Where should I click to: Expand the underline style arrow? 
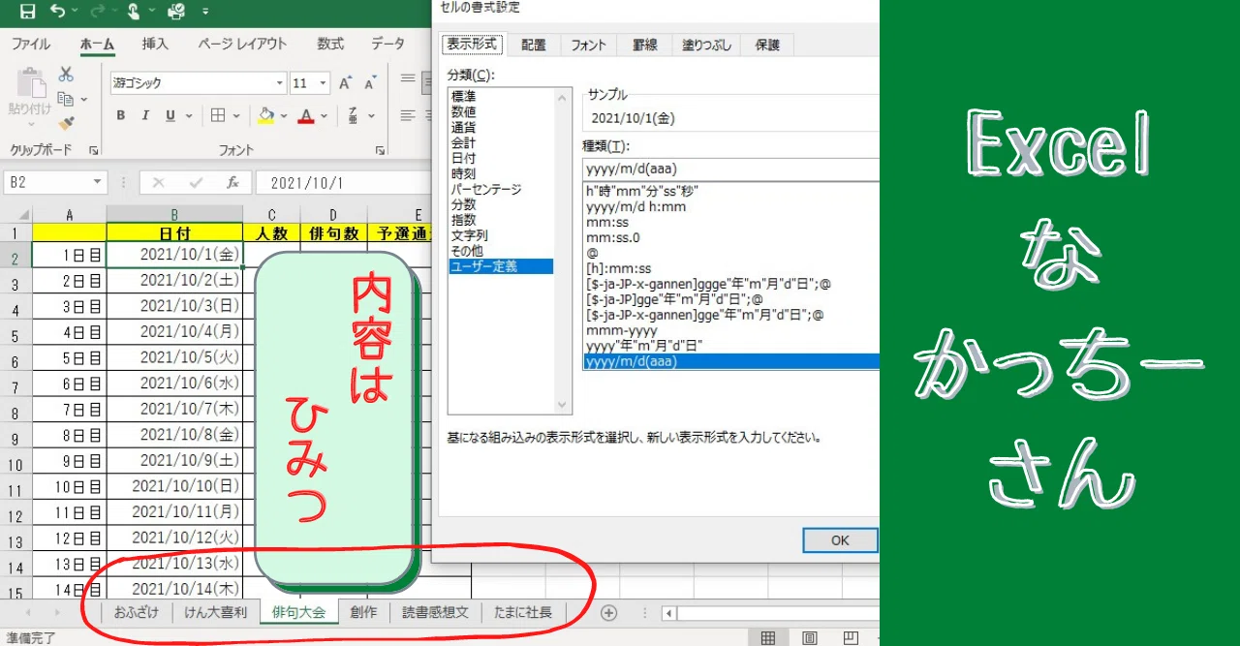[187, 116]
